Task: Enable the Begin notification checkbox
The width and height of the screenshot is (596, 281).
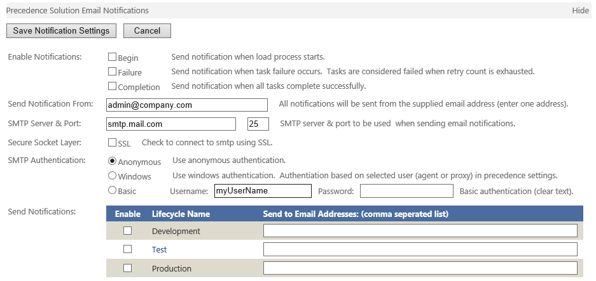Action: (x=112, y=57)
